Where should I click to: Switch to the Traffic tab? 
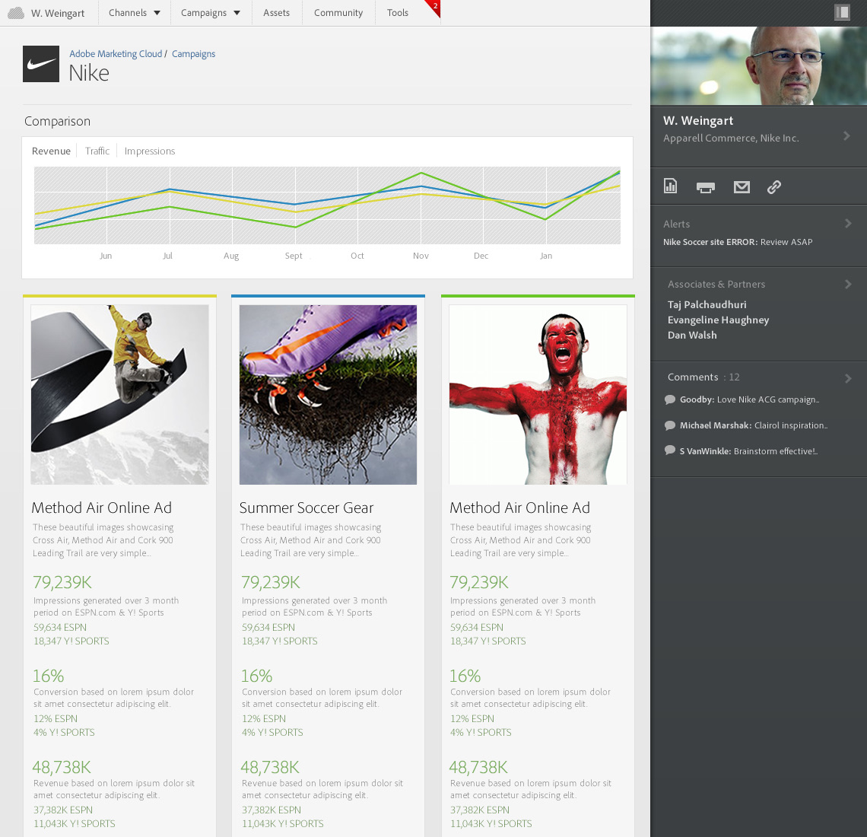pos(97,151)
